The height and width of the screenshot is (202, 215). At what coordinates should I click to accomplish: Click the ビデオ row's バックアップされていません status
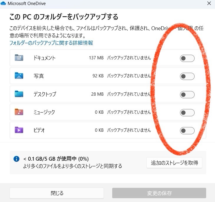129,130
